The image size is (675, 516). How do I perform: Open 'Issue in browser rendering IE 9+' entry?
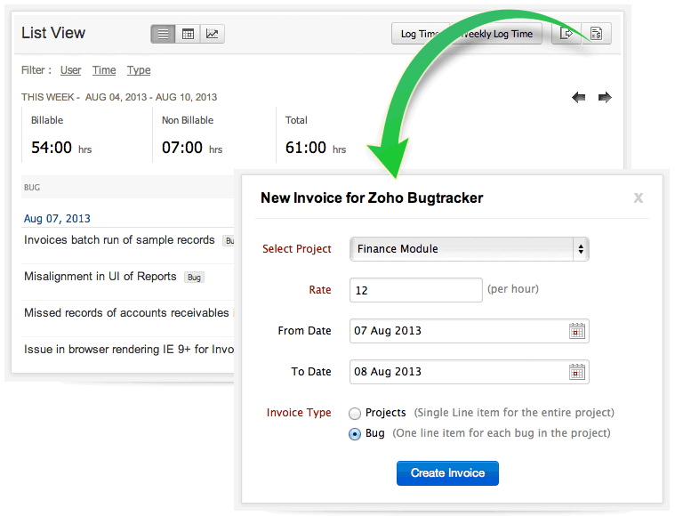pyautogui.click(x=129, y=349)
